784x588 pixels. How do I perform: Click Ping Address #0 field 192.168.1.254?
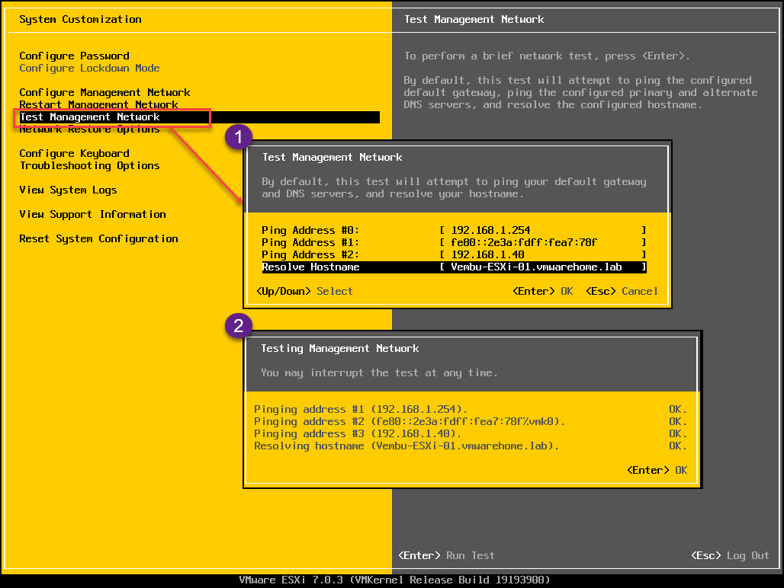543,230
